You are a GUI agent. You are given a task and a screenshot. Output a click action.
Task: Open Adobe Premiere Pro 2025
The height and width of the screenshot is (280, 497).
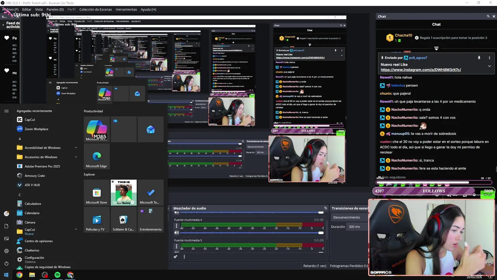[47, 166]
